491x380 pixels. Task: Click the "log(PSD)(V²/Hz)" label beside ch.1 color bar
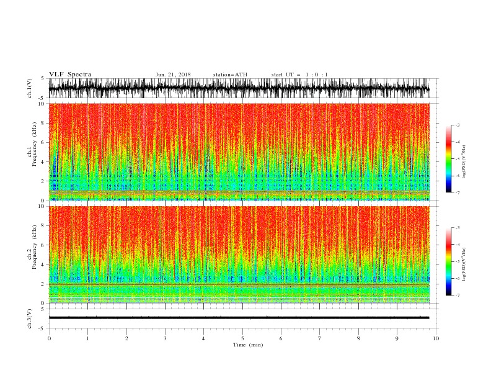tap(464, 162)
